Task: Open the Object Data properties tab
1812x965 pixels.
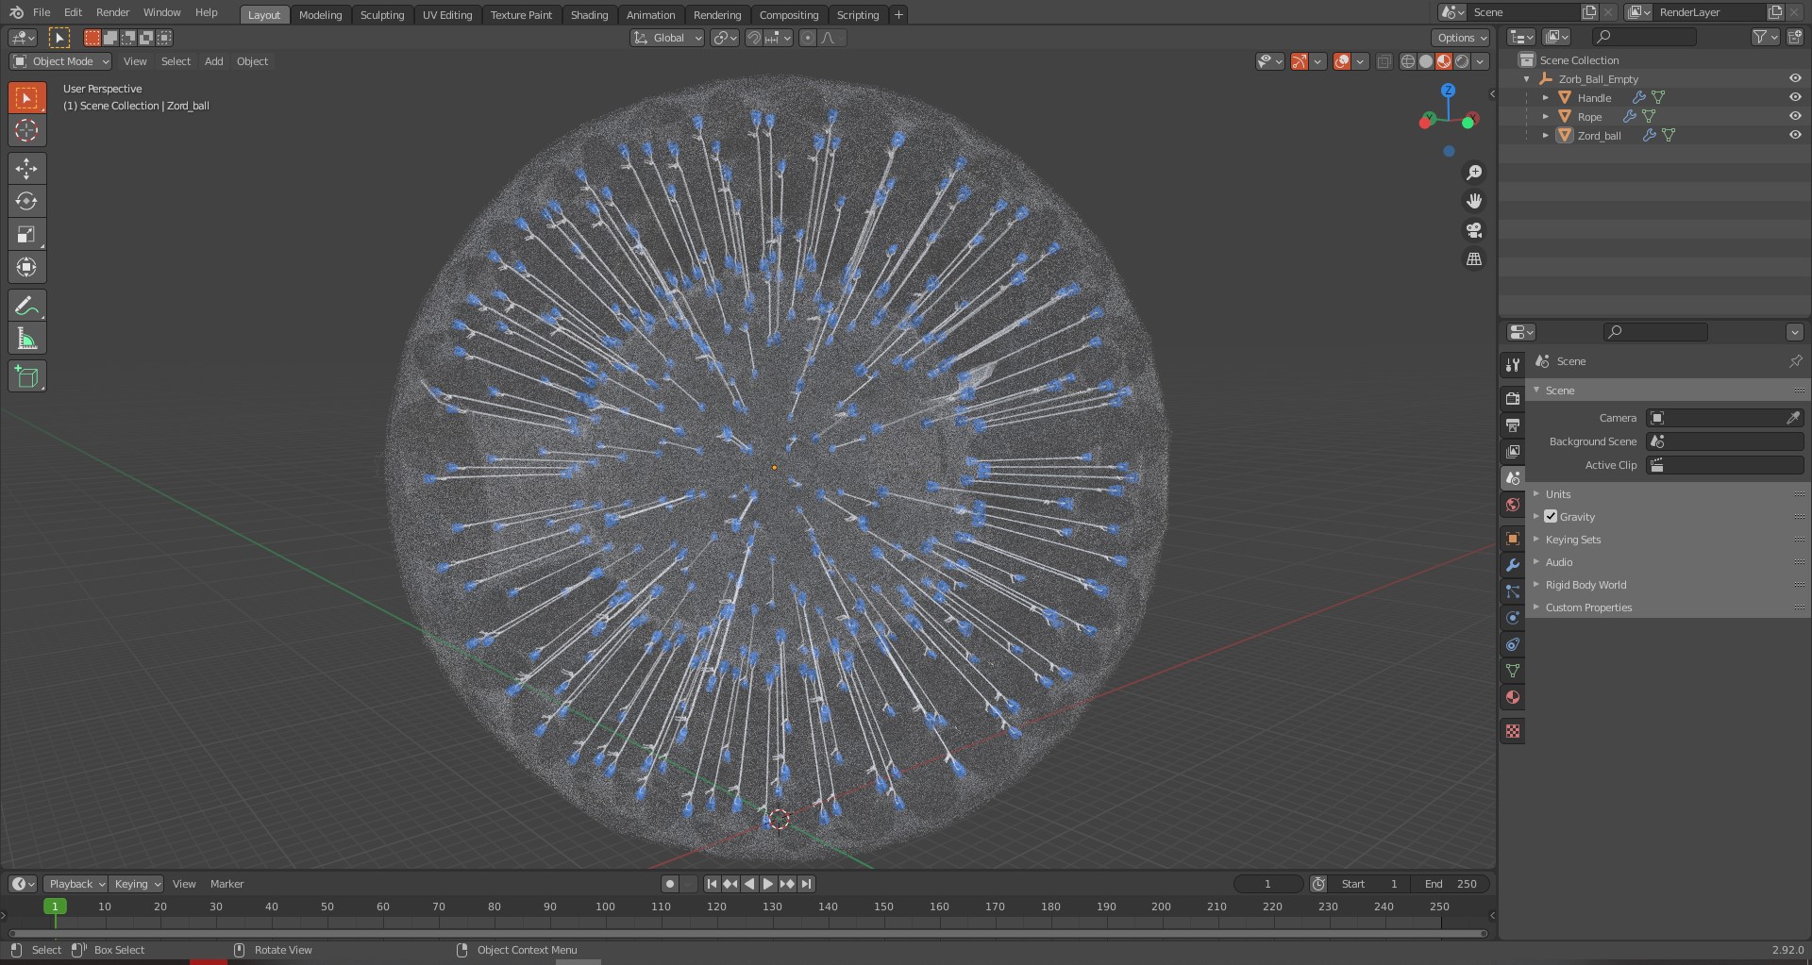Action: [1513, 671]
